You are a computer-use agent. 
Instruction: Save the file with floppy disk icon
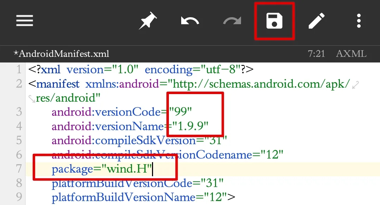point(274,21)
